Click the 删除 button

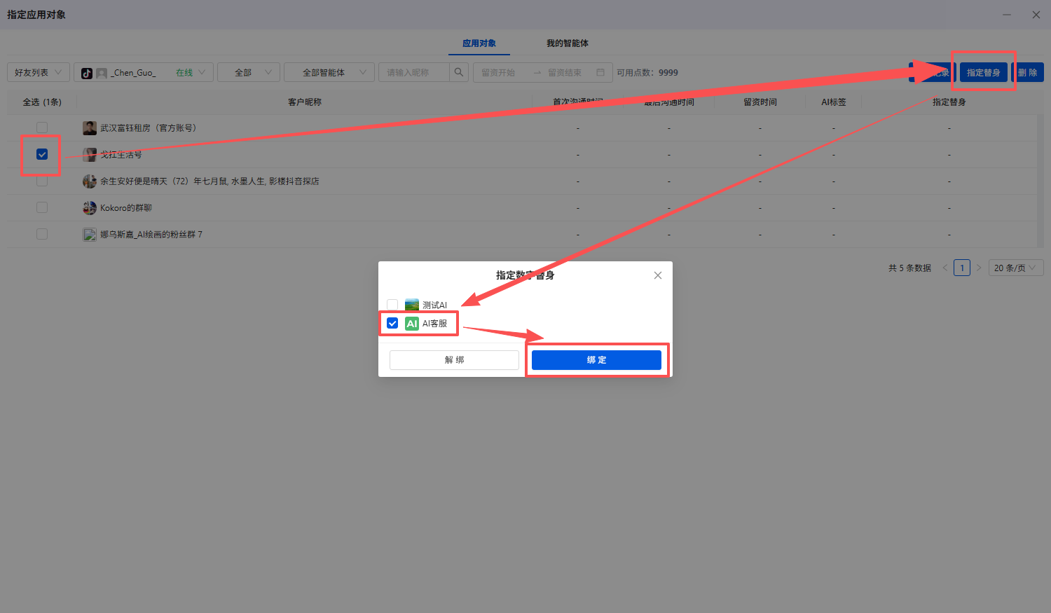1028,72
